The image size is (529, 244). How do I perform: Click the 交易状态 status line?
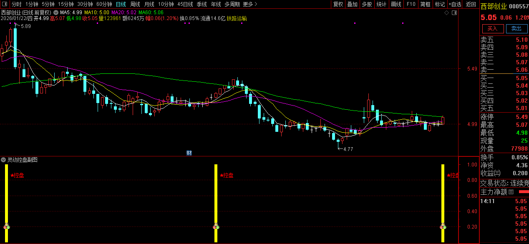[504, 183]
